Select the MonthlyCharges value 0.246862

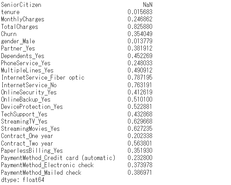tap(140, 19)
